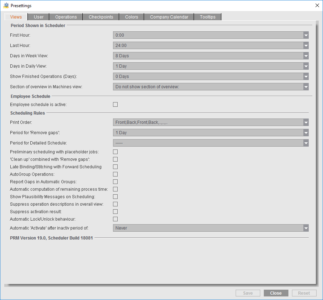Click the Presettings app icon in title bar
Screen dimensions: 323x300
tap(6, 6)
